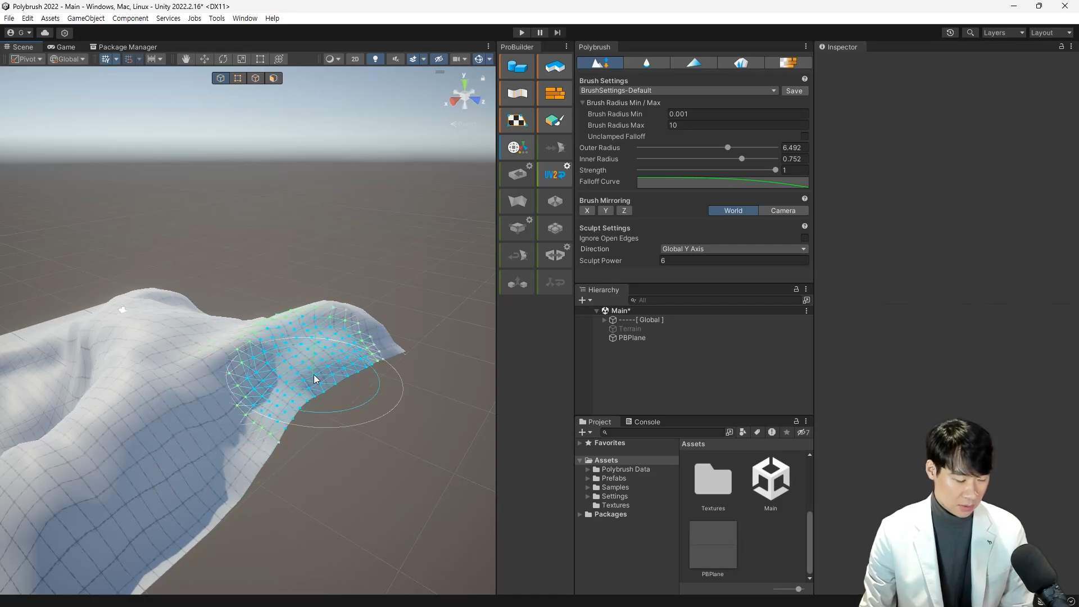Select the Hand view tool
The image size is (1079, 607).
pyautogui.click(x=185, y=59)
